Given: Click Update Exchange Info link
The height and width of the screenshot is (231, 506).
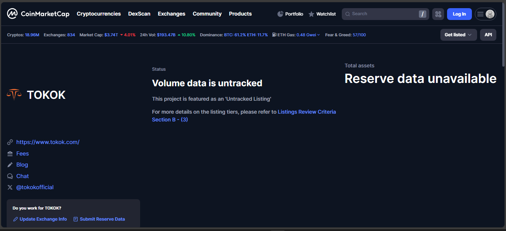Looking at the screenshot, I should [x=43, y=219].
